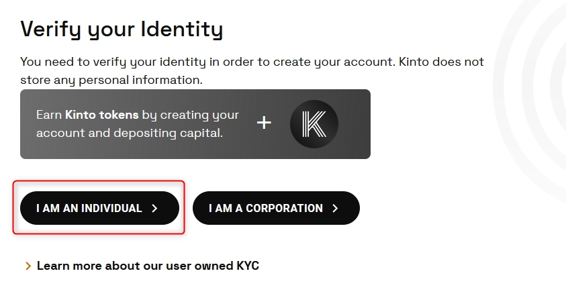
Task: Click the sentence about verifying your identity
Action: (x=252, y=62)
